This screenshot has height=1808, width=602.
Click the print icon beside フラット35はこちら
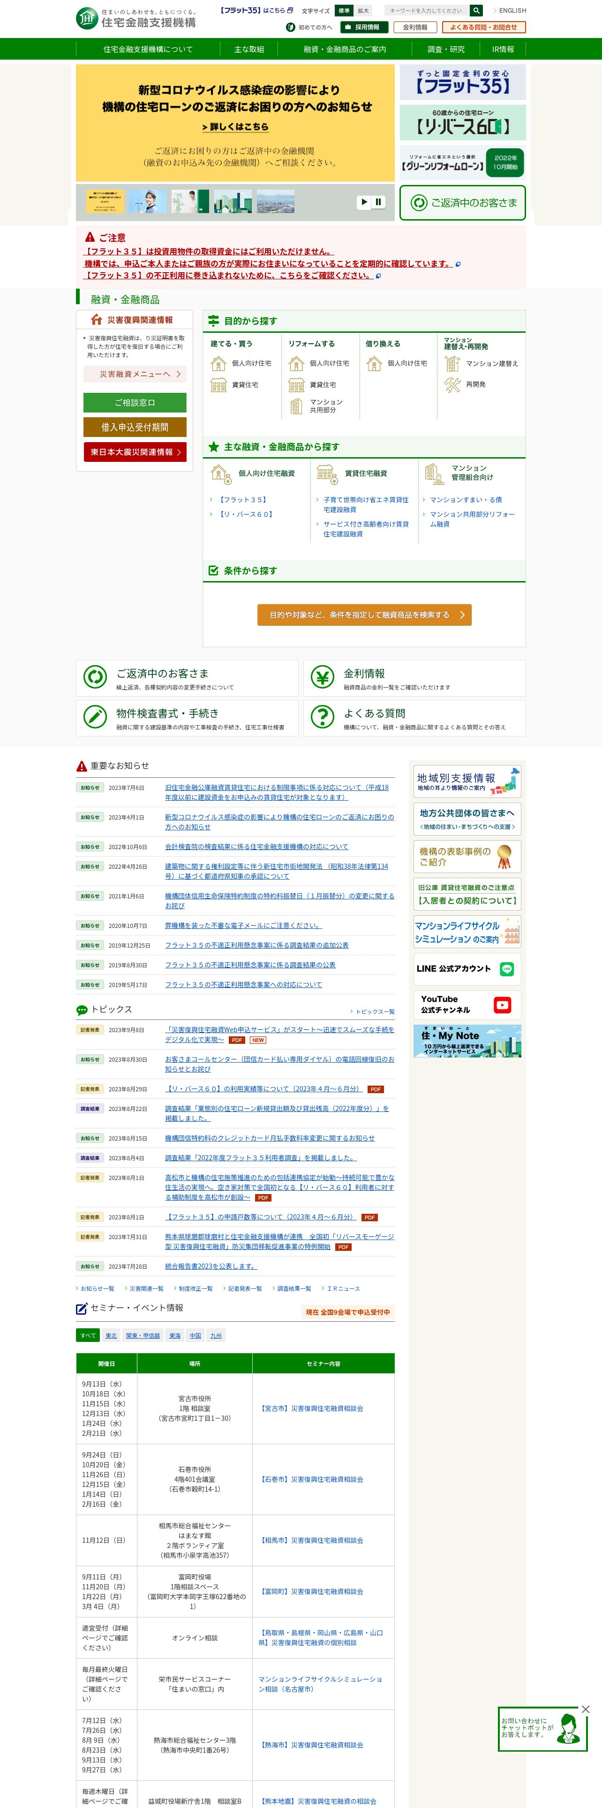[x=290, y=10]
